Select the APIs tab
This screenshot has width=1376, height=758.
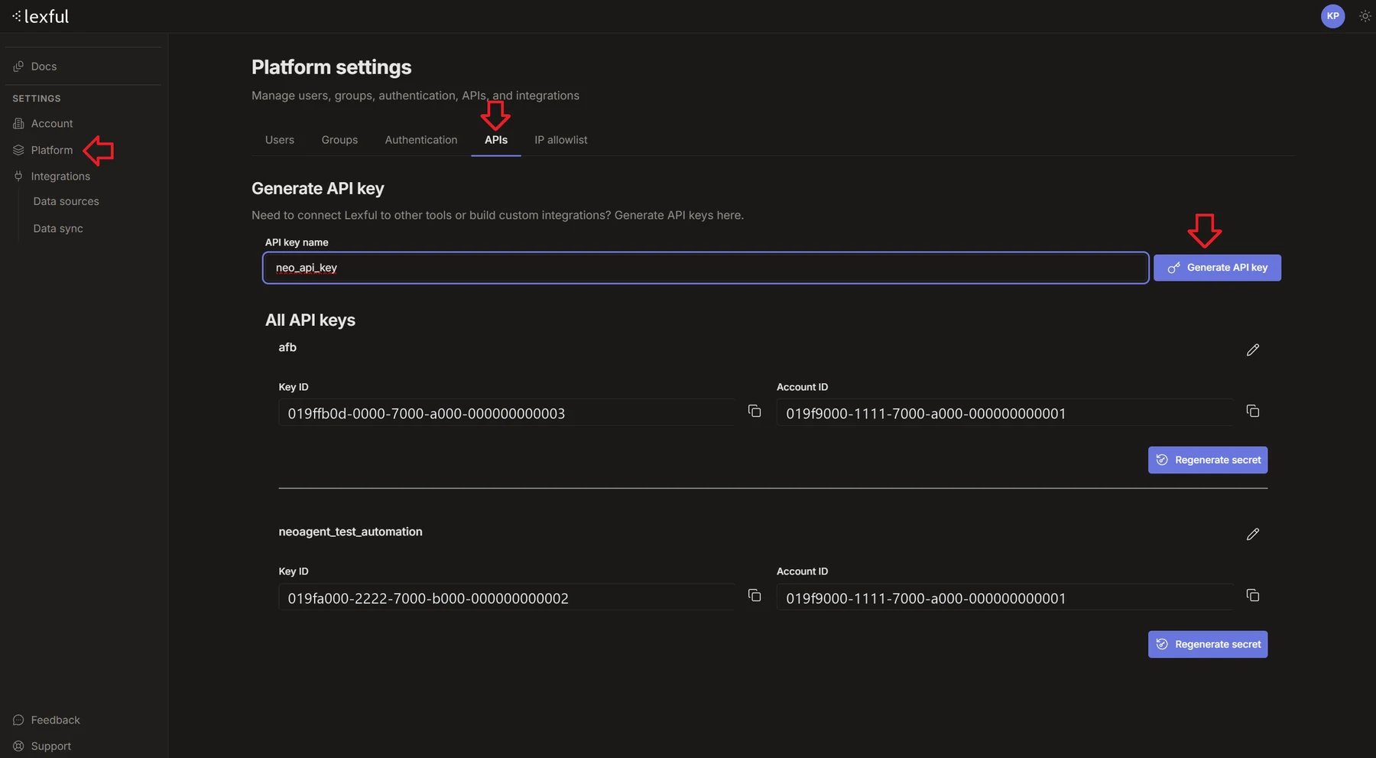tap(496, 140)
